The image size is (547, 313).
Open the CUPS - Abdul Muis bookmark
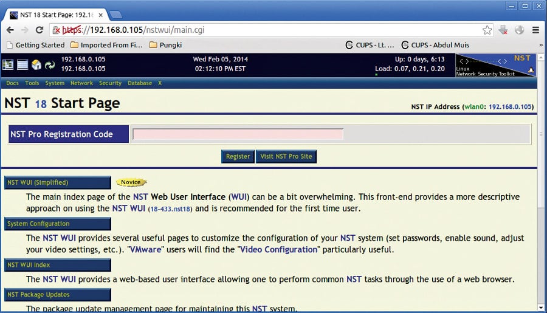point(435,45)
